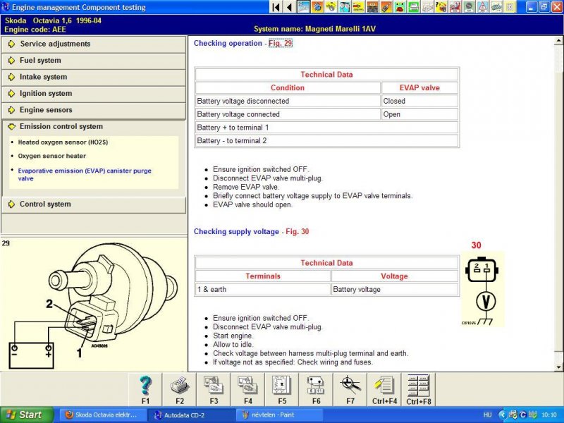Image resolution: width=564 pixels, height=423 pixels.
Task: Switch to Autodata CD-2 taskbar button
Action: [x=190, y=415]
